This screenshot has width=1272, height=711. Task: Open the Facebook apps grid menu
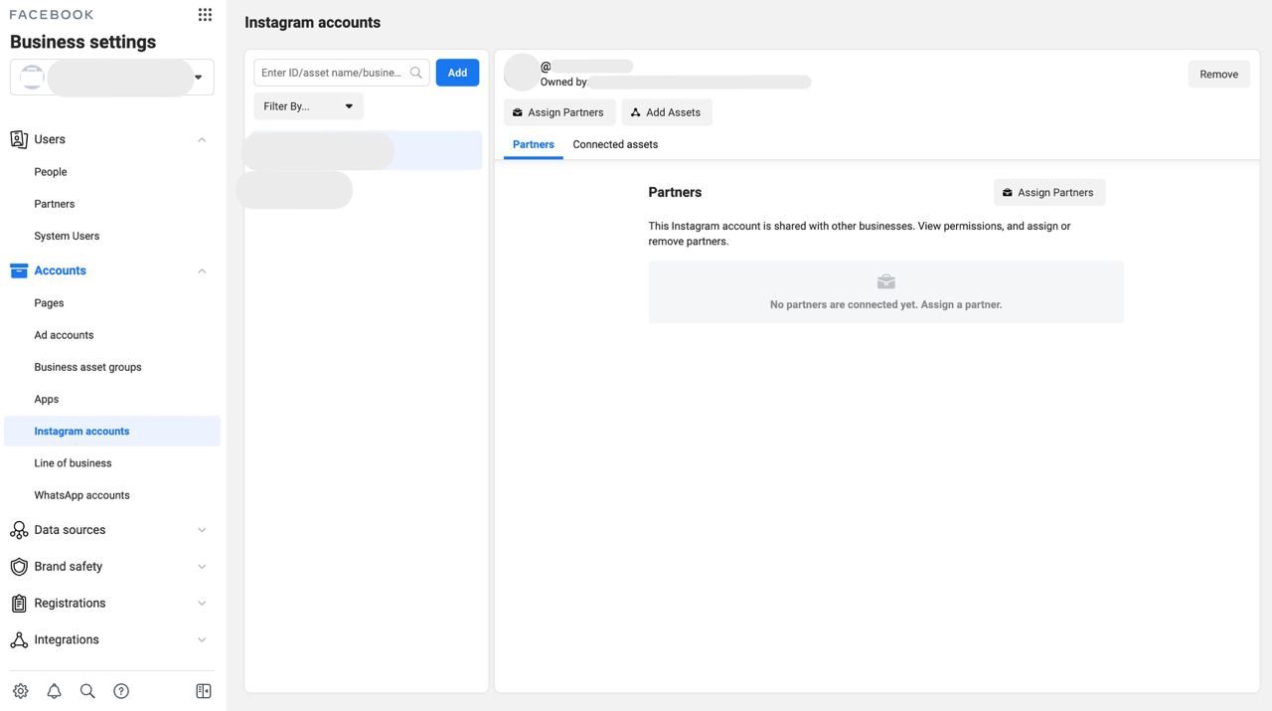pos(205,14)
